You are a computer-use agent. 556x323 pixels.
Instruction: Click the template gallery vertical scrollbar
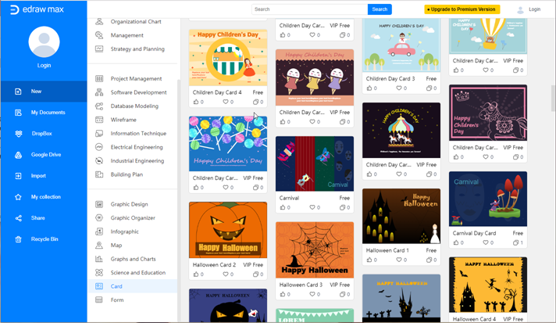[553, 99]
